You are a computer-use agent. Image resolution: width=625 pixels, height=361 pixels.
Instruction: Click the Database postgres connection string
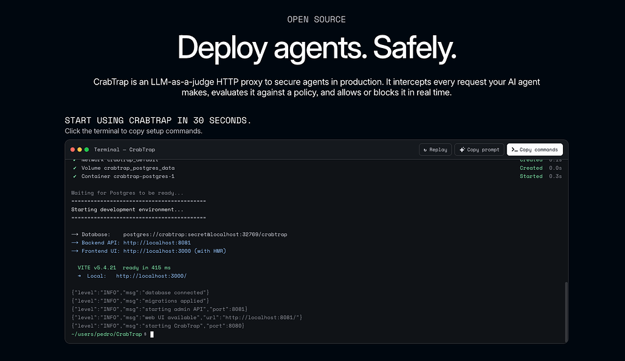[205, 235]
